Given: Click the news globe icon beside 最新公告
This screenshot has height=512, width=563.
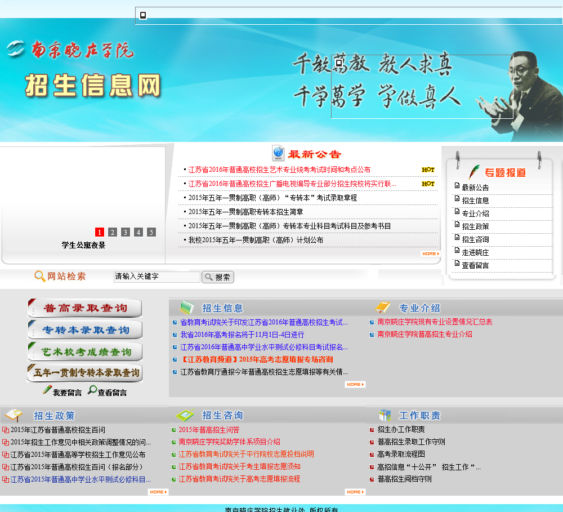Looking at the screenshot, I should pyautogui.click(x=278, y=153).
